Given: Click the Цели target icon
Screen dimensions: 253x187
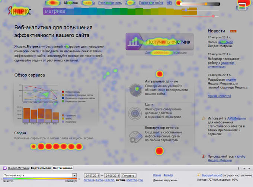Looking at the screenshot, I should (134, 112).
